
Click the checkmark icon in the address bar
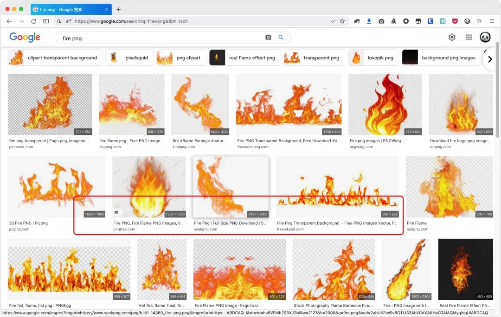(333, 21)
